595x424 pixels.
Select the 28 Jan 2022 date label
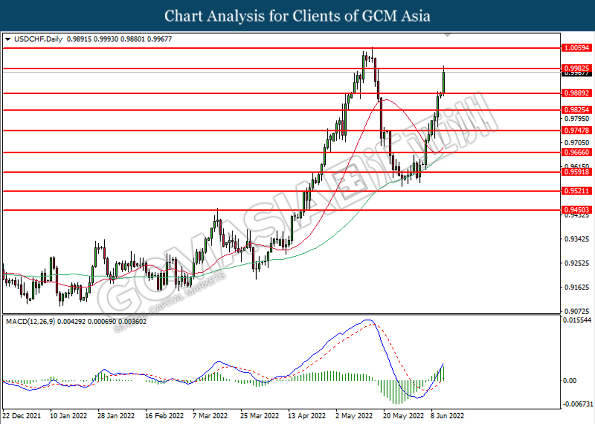pos(116,416)
